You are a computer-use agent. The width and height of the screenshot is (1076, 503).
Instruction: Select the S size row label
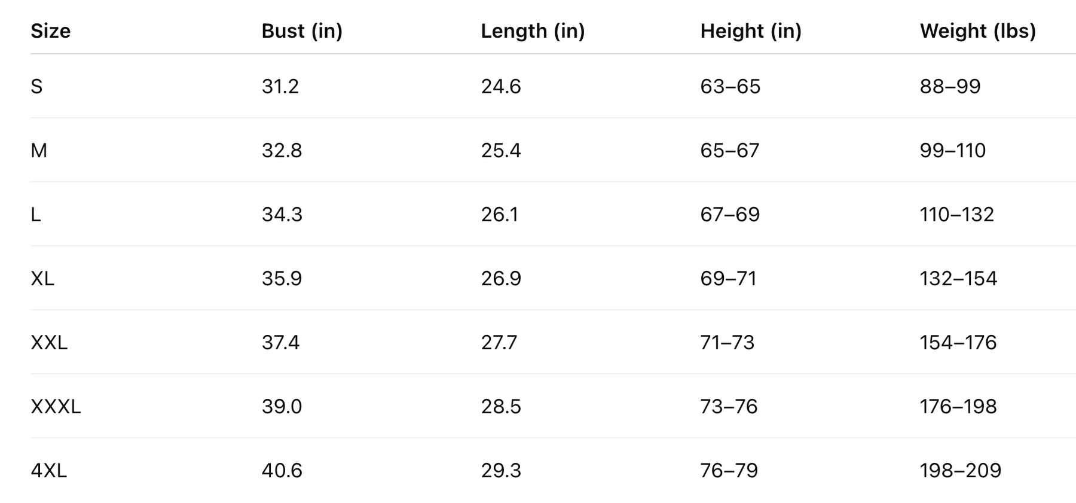(37, 87)
